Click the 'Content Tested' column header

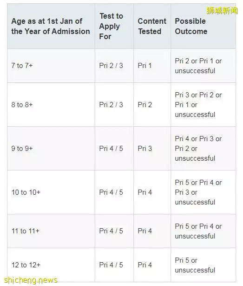coord(152,26)
